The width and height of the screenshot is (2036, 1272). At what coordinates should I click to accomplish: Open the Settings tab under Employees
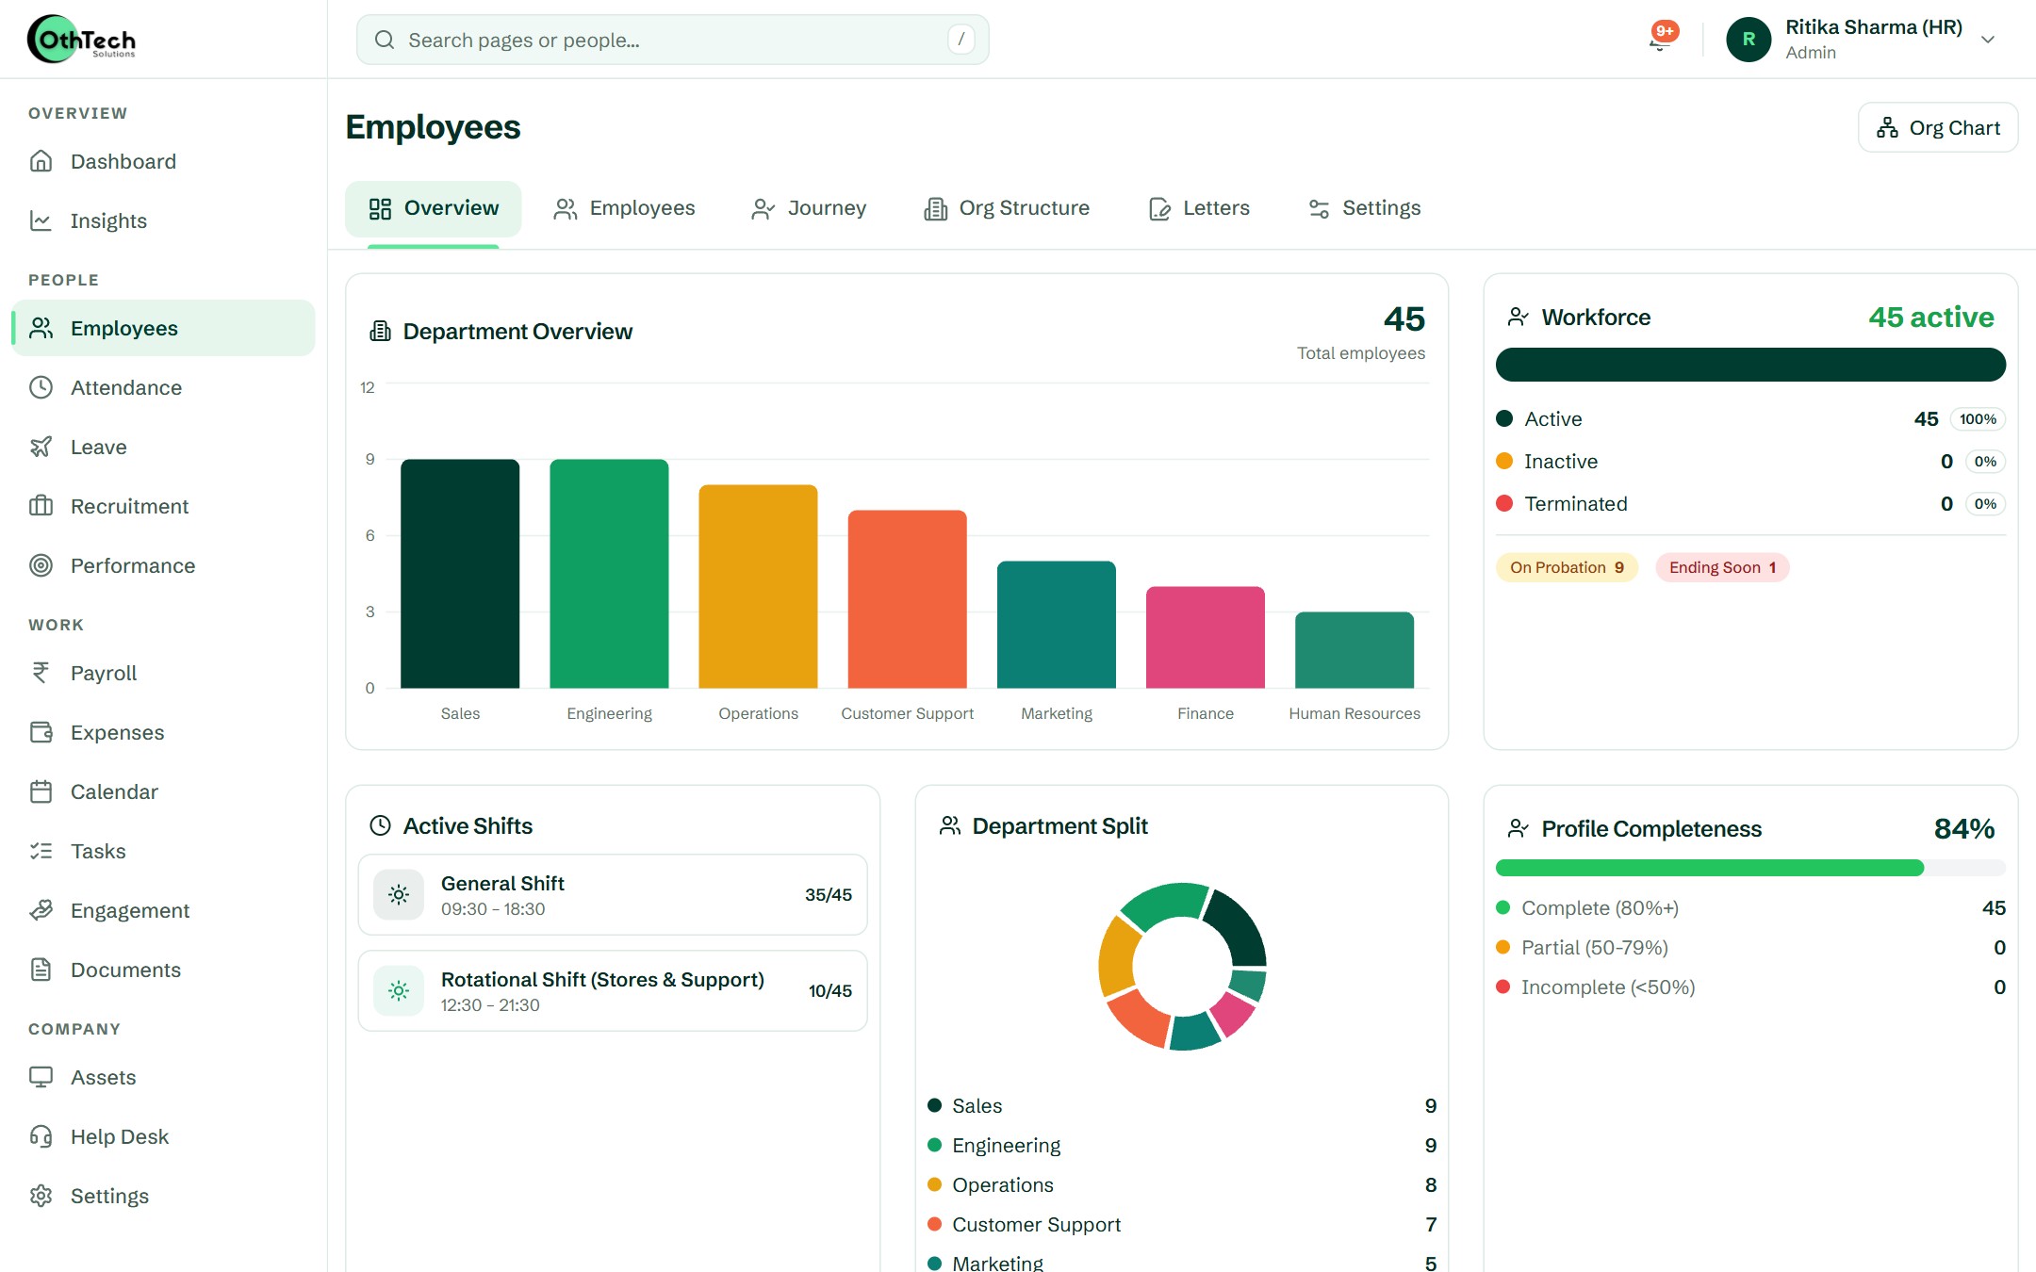(1364, 208)
